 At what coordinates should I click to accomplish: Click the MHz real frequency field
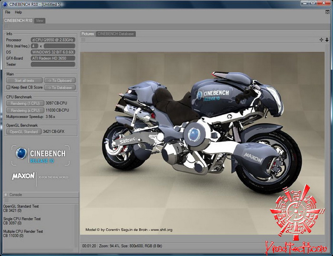coord(59,46)
